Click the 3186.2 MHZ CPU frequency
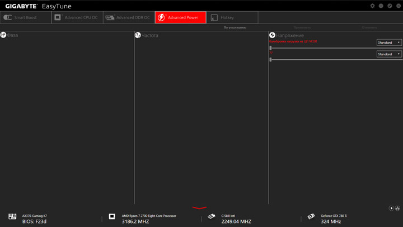This screenshot has height=227, width=403. click(135, 221)
